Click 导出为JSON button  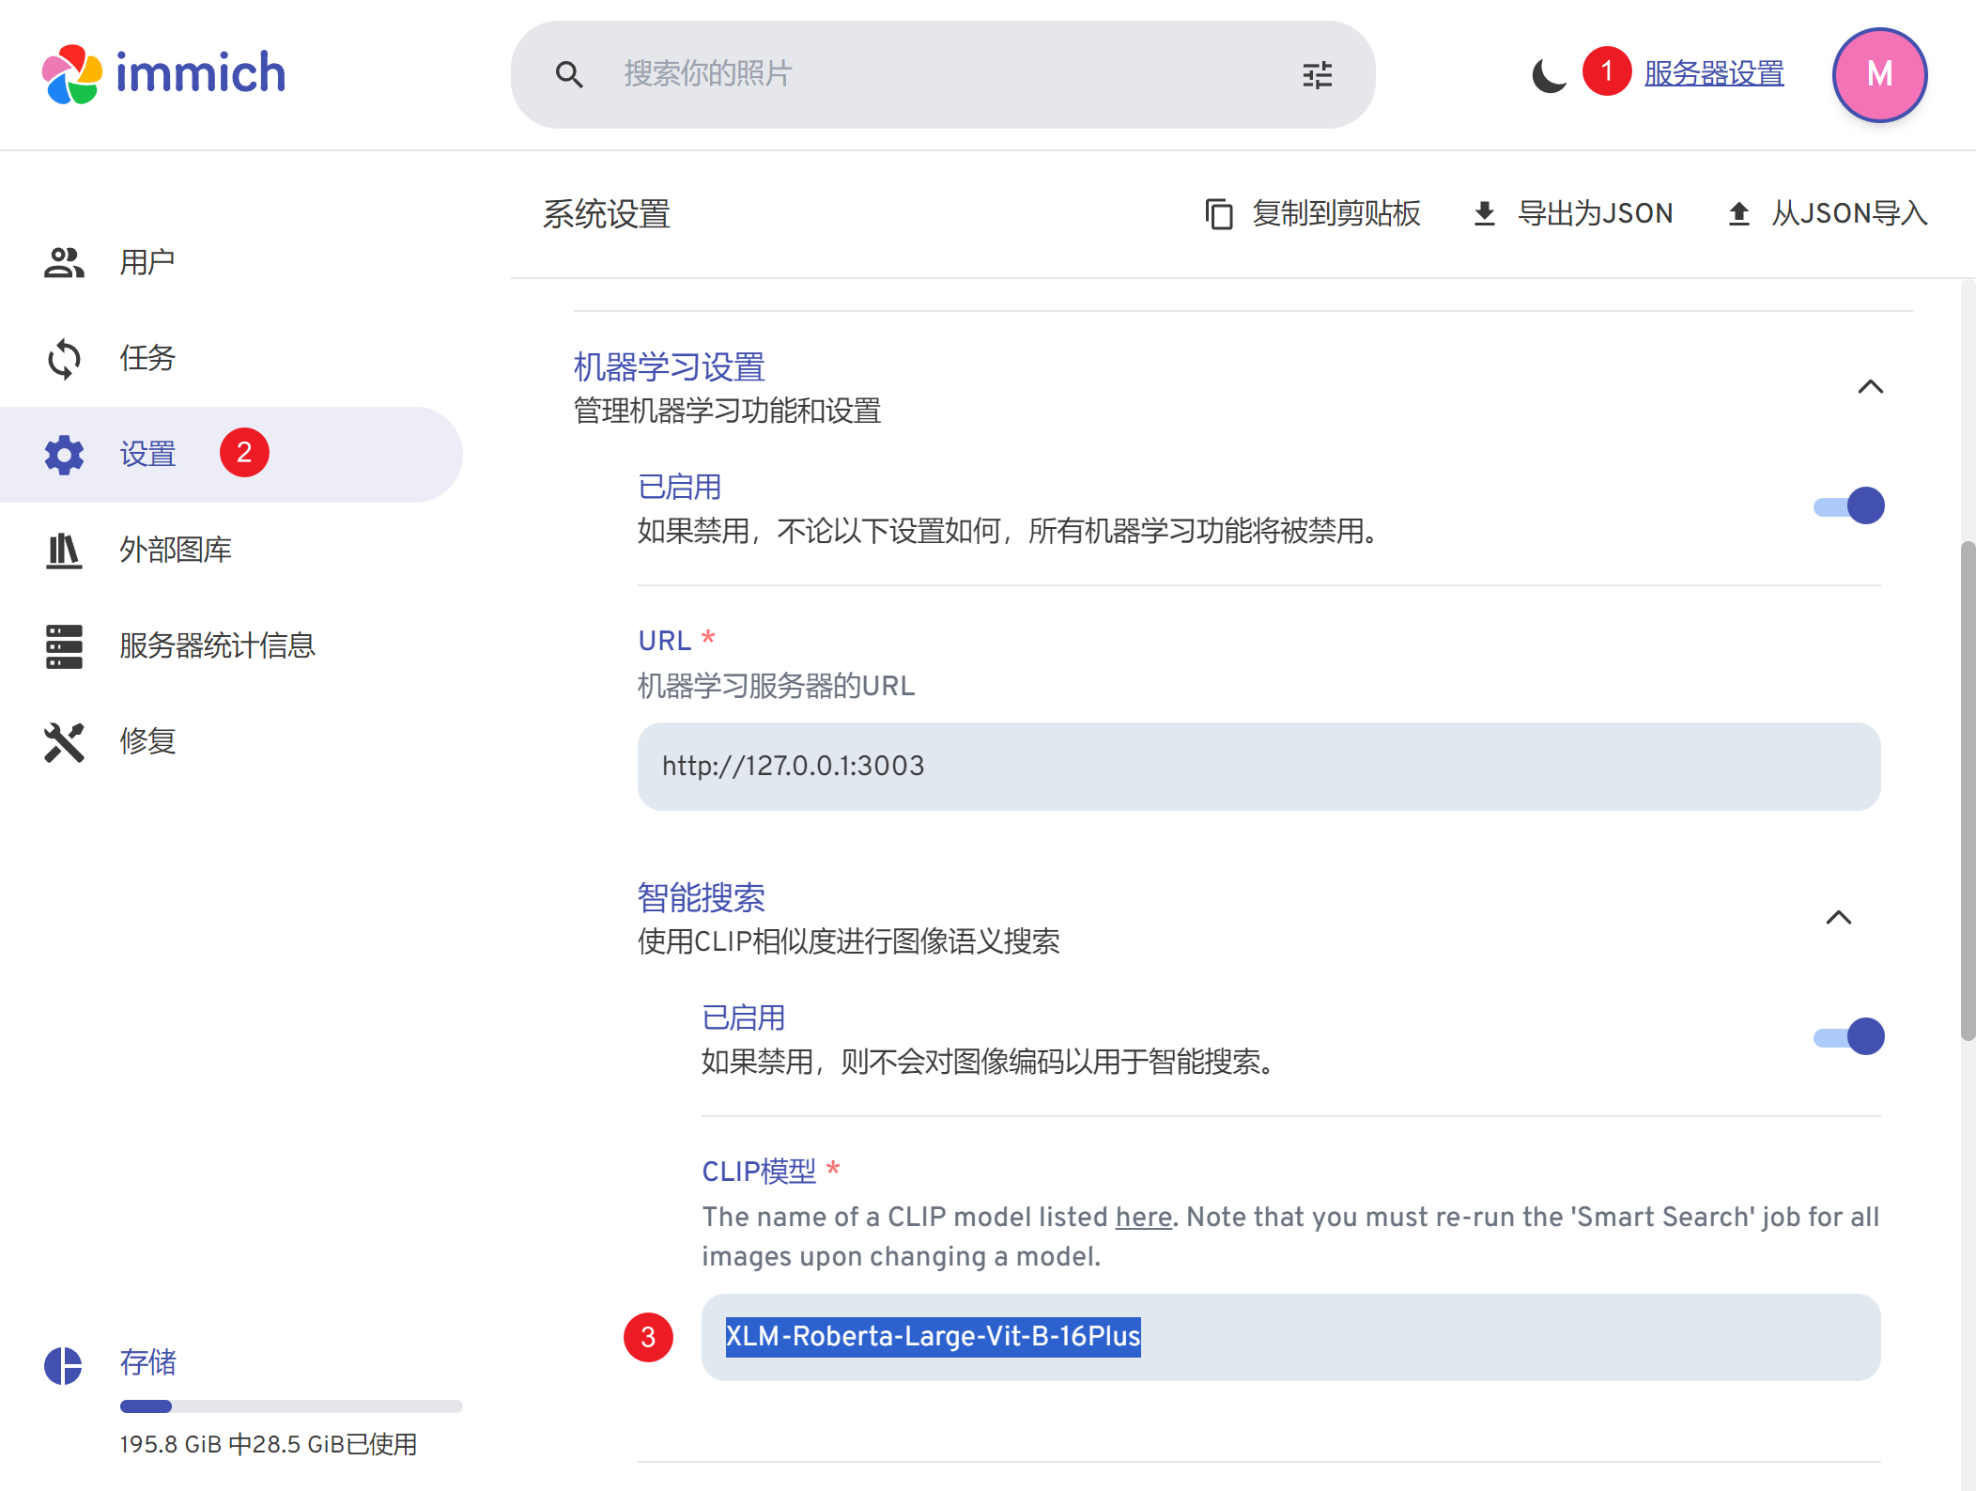[1573, 214]
